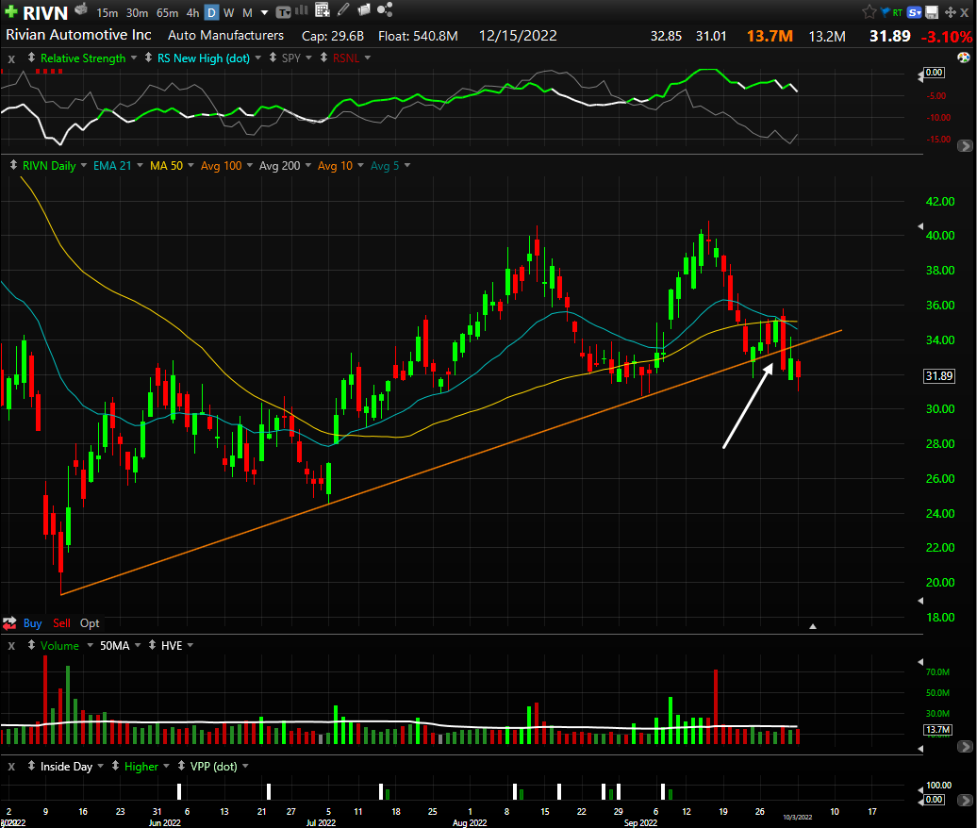Toggle the RT real-time indicator
977x828 pixels.
(x=897, y=12)
